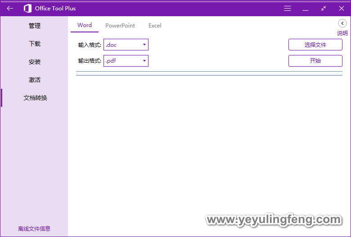Open the 管理 sidebar section
Screen dimensions: 351x237
(35, 26)
